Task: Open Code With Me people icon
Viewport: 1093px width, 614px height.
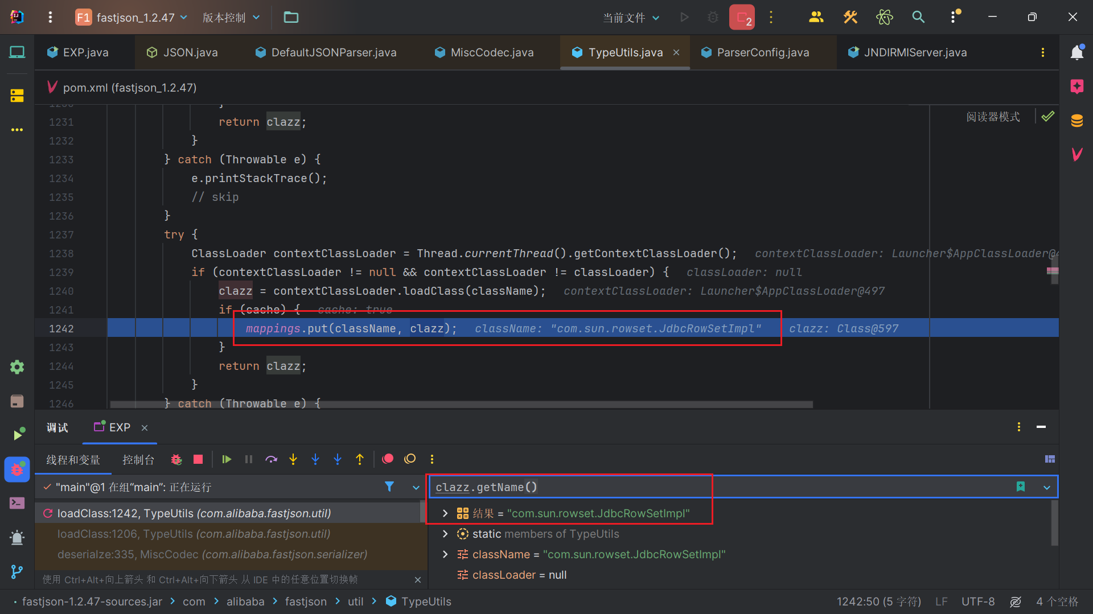Action: click(816, 18)
